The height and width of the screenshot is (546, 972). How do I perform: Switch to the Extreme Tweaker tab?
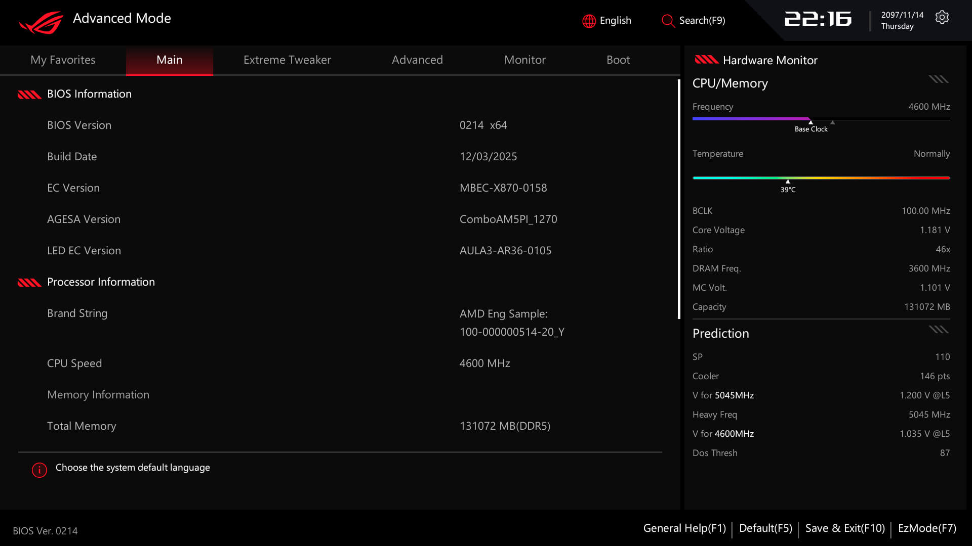287,60
